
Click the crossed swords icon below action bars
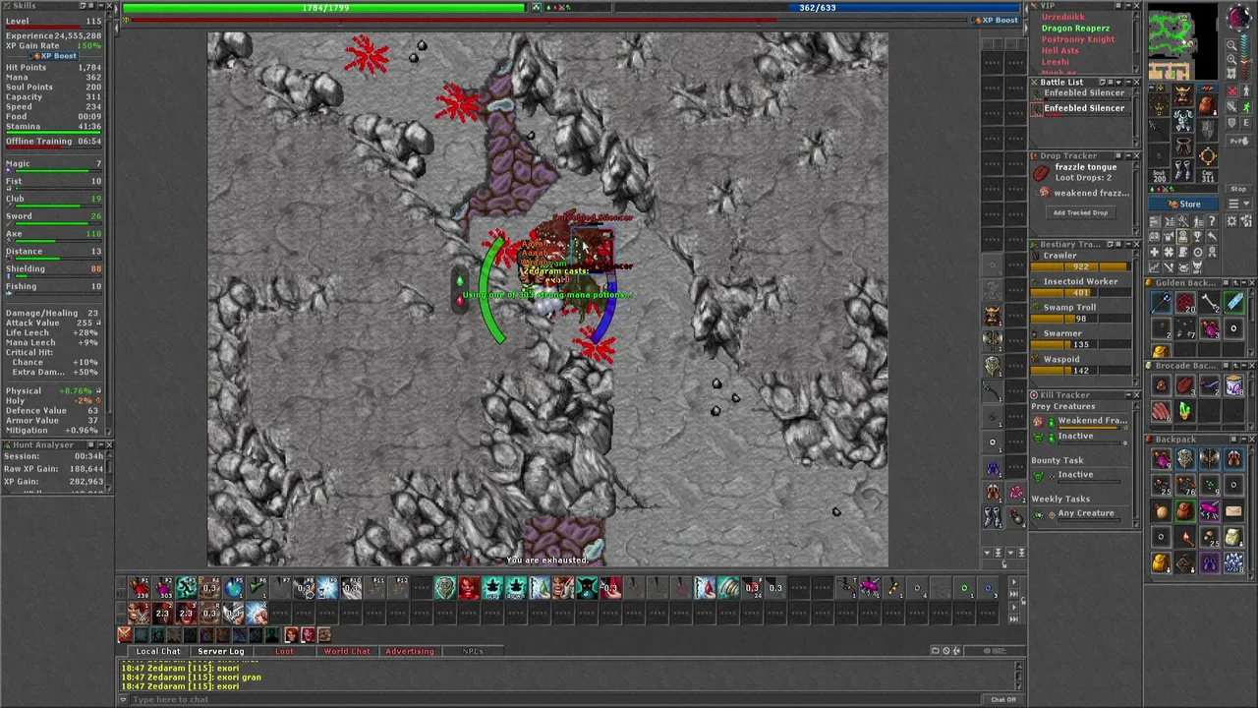click(124, 634)
